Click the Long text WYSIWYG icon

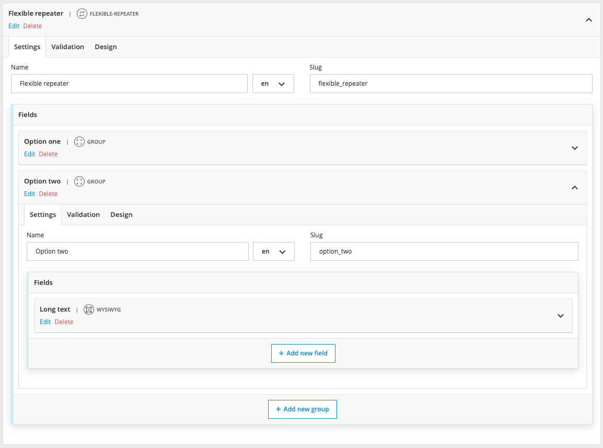pyautogui.click(x=89, y=309)
